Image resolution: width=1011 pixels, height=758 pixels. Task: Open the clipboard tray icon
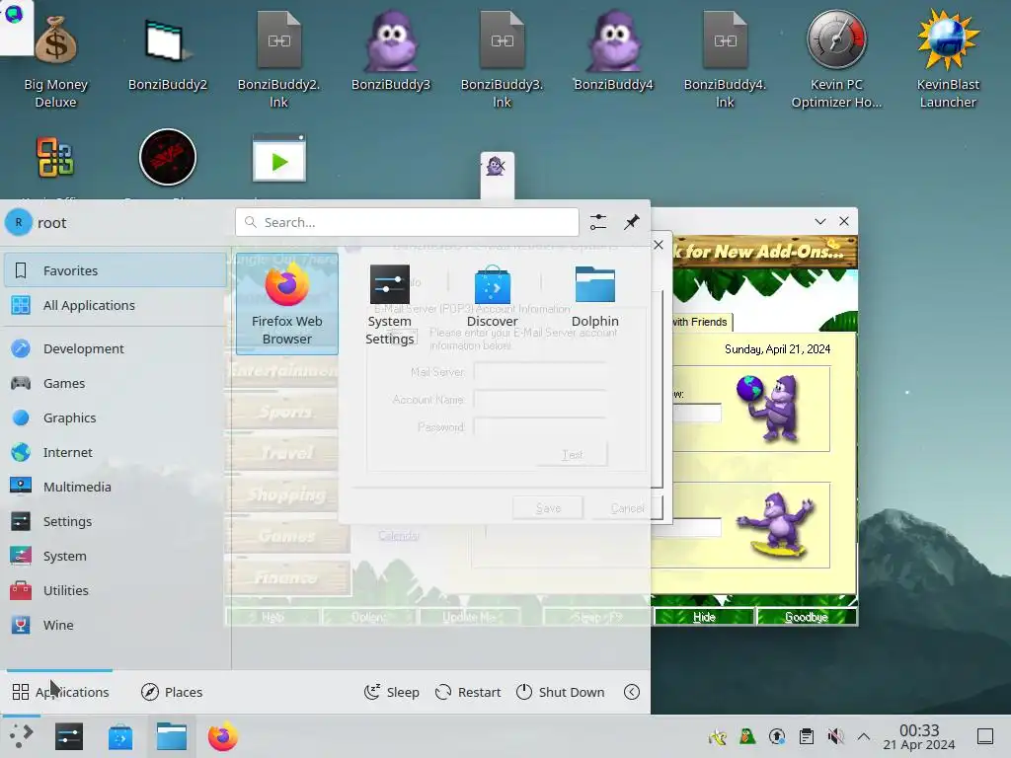point(806,736)
